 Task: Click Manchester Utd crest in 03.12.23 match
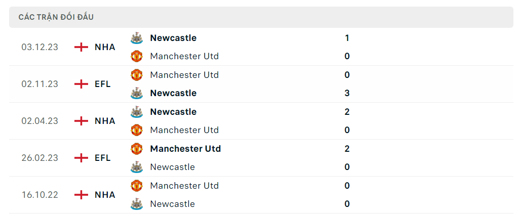click(137, 56)
